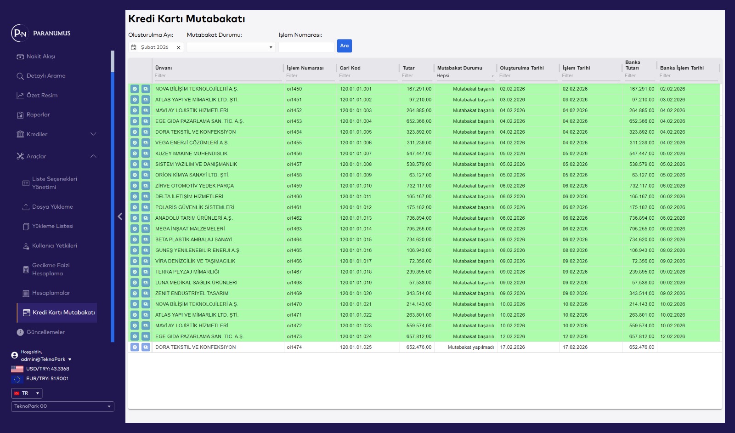Open the Dosya Yükleme page
Screen dimensions: 735x433
(52, 207)
